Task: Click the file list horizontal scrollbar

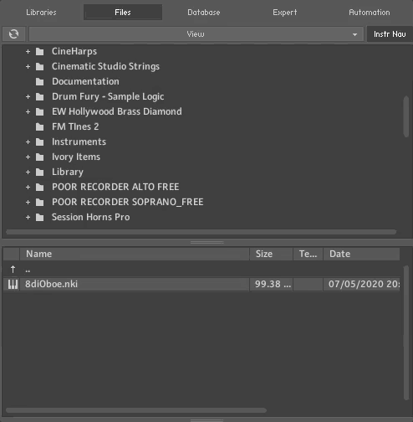Action: point(136,410)
